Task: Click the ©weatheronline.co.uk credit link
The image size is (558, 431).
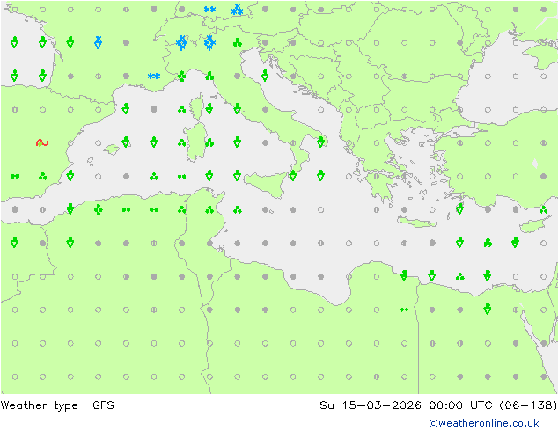Action: 483,423
